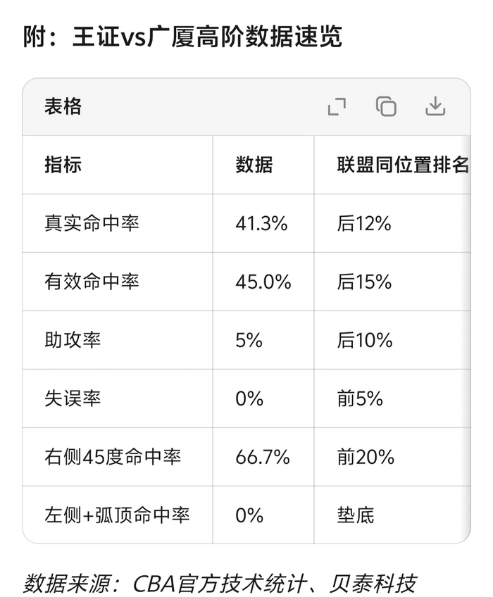Click the 左侧+弧顶命中率 row label
Image resolution: width=493 pixels, height=597 pixels.
pos(117,515)
